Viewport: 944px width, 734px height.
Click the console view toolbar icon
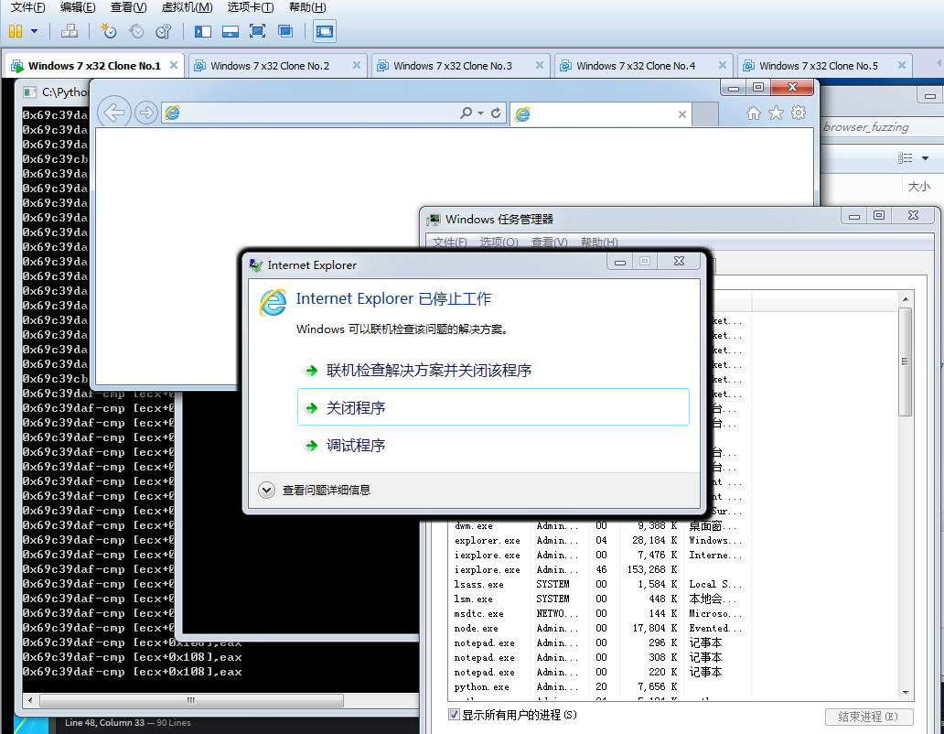[325, 31]
